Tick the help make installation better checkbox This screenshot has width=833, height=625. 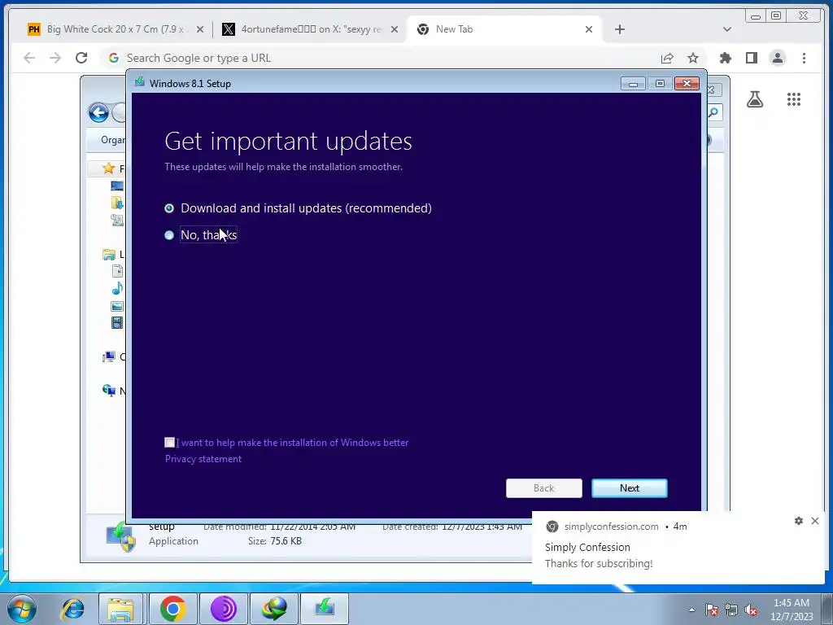pos(169,442)
